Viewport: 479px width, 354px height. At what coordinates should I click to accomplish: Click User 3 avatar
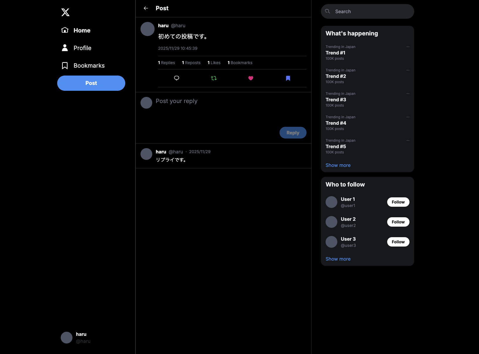pyautogui.click(x=331, y=242)
